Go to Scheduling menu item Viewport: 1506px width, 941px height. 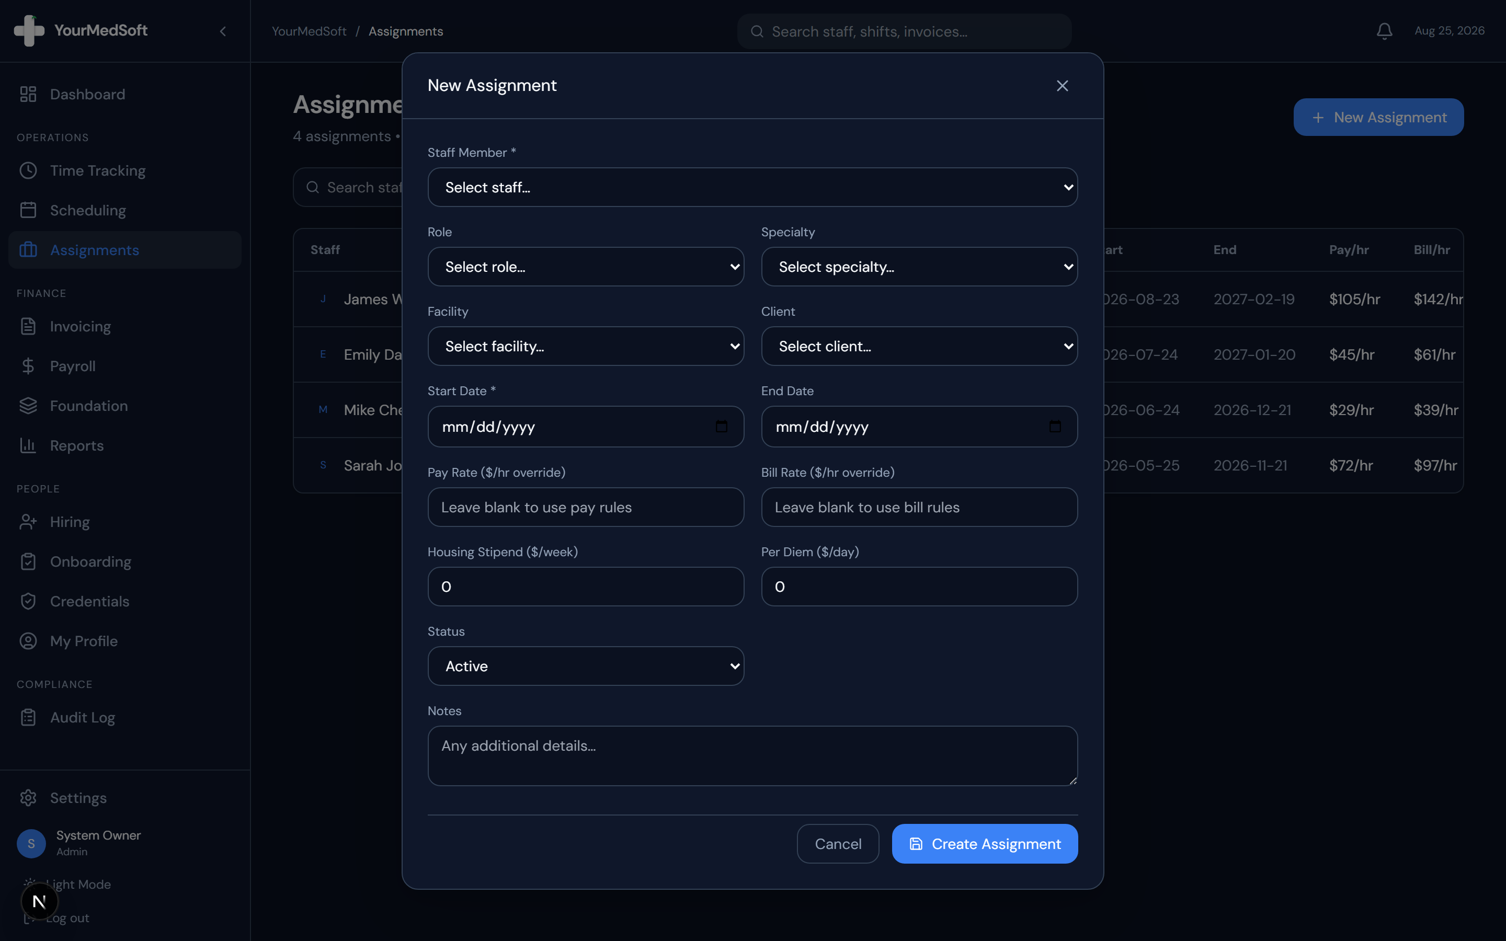[125, 210]
